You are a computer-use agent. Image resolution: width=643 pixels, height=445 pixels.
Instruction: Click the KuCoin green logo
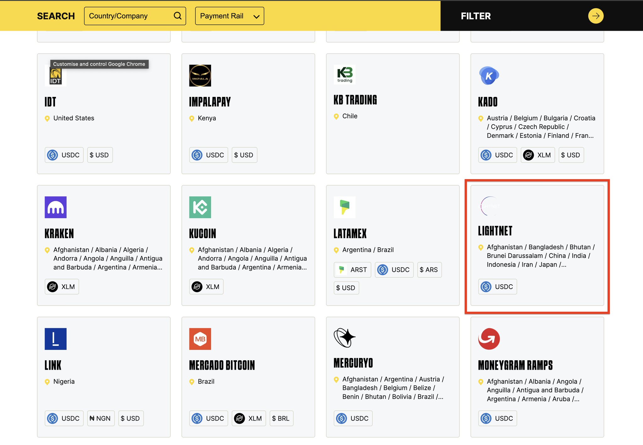point(200,207)
